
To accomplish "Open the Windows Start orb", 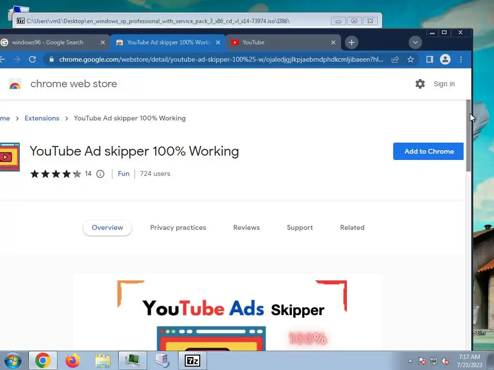I will tap(13, 360).
